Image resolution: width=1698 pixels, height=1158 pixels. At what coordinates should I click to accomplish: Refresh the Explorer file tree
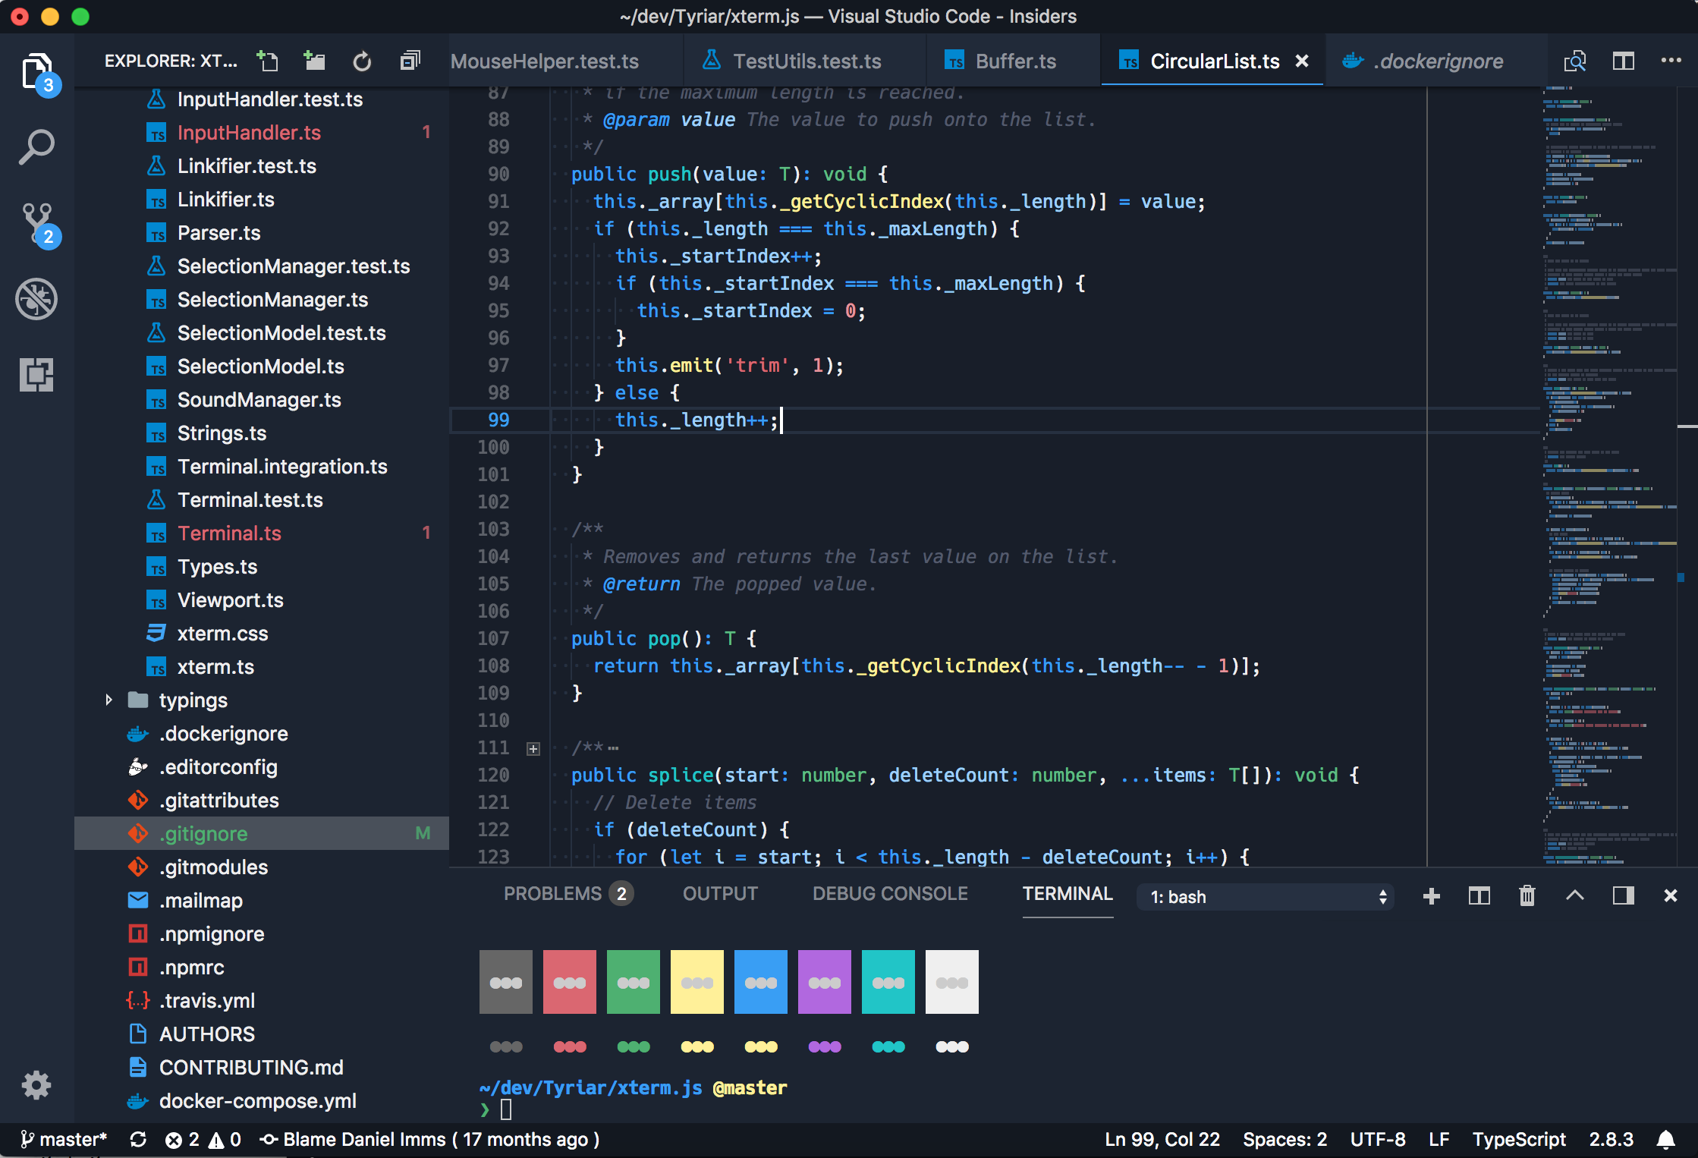pyautogui.click(x=362, y=61)
